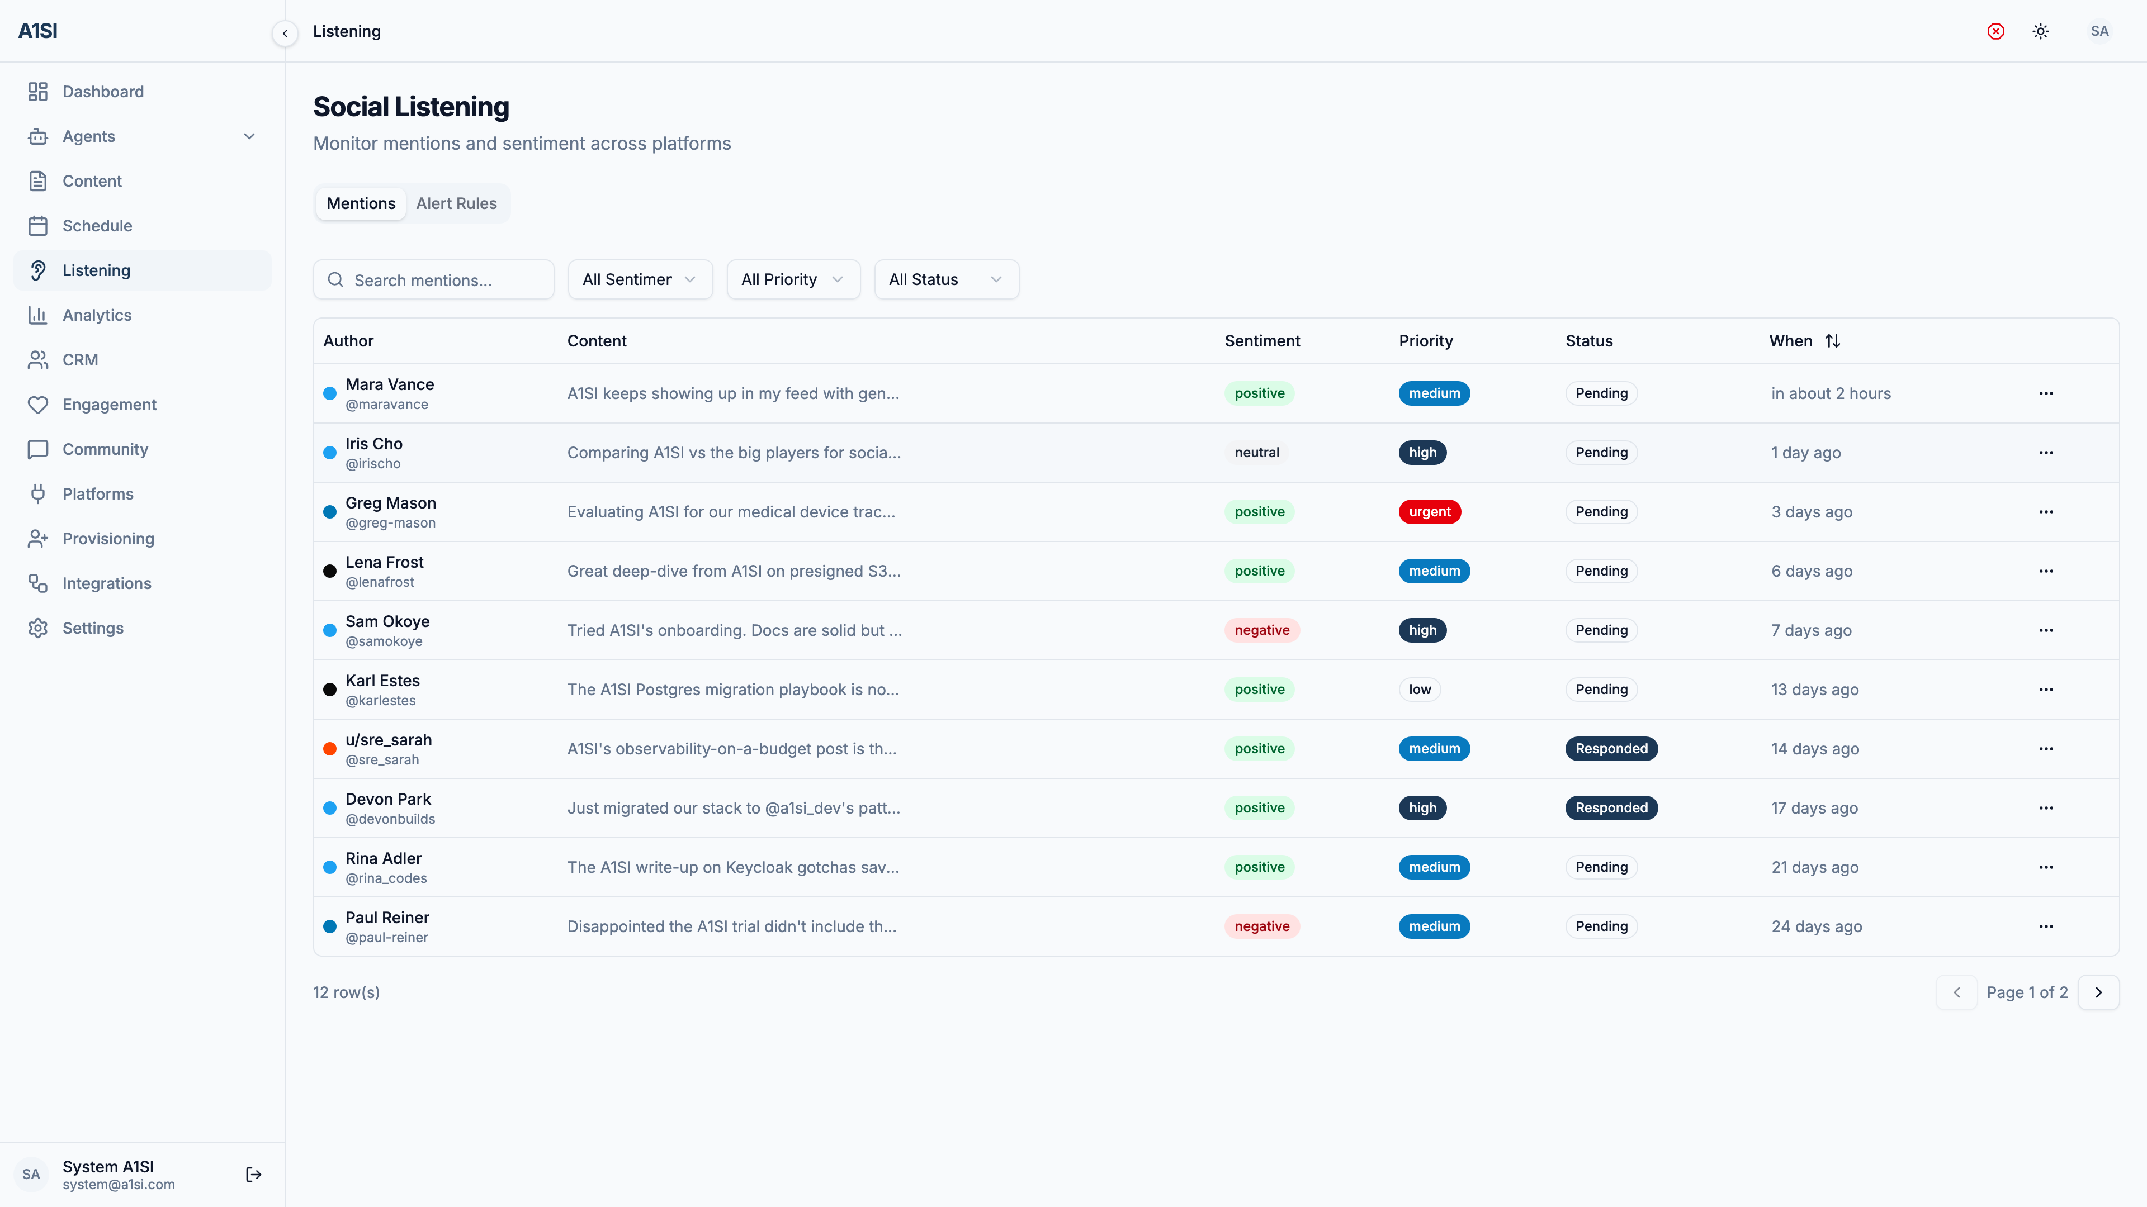Open Analytics in the sidebar
2147x1207 pixels.
coord(143,315)
